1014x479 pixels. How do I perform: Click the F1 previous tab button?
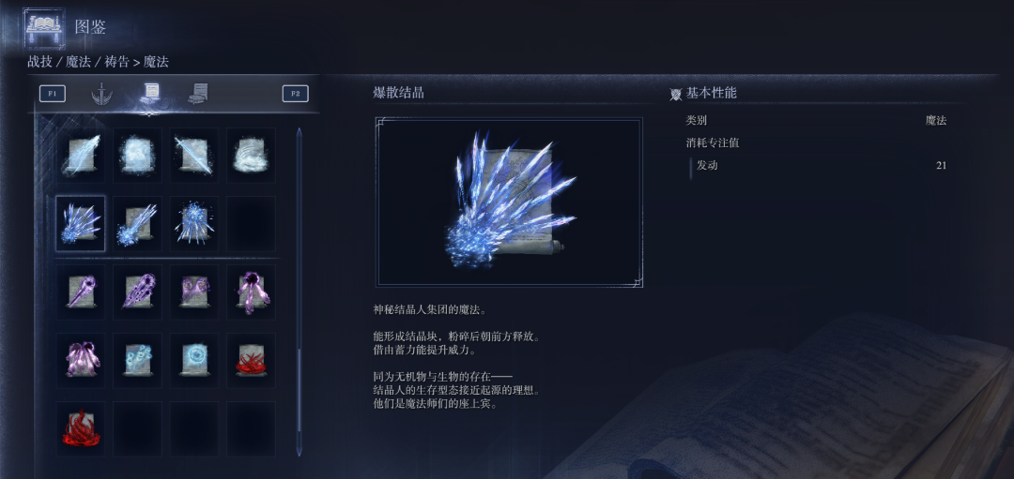coord(53,94)
